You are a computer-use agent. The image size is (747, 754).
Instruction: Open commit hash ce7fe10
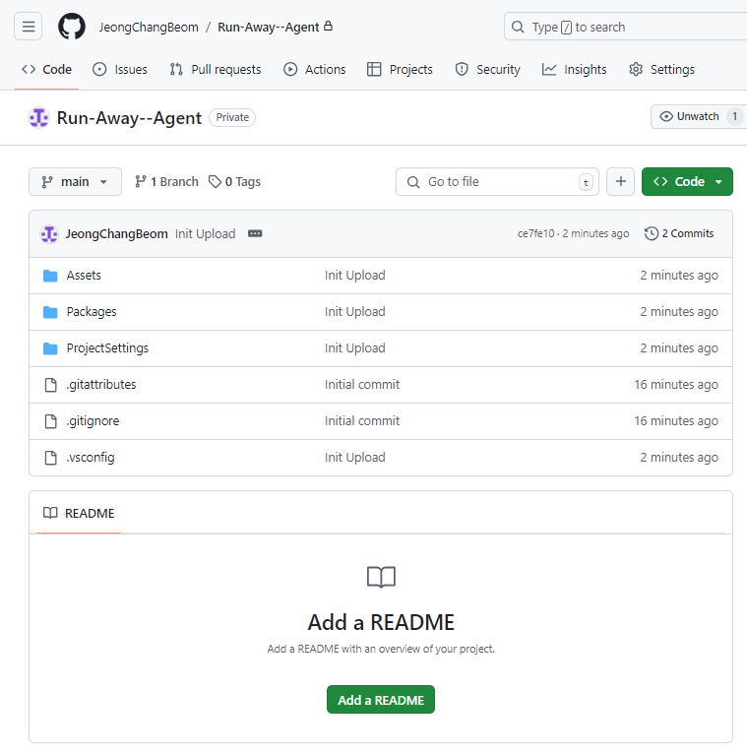[535, 233]
